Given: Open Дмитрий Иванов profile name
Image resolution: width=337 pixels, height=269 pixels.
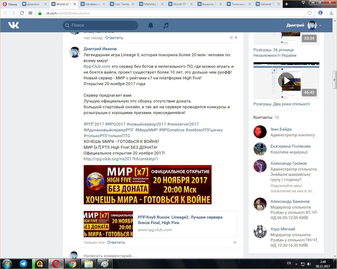Looking at the screenshot, I should 100,49.
